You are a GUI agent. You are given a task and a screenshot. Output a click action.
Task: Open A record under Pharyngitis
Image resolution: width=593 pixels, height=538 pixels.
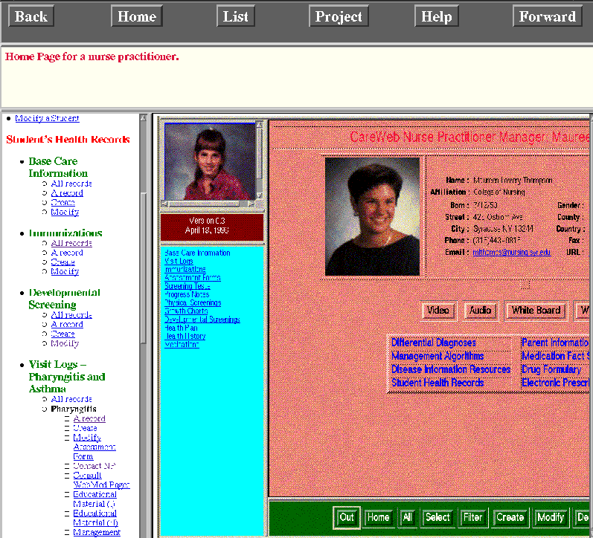point(89,418)
